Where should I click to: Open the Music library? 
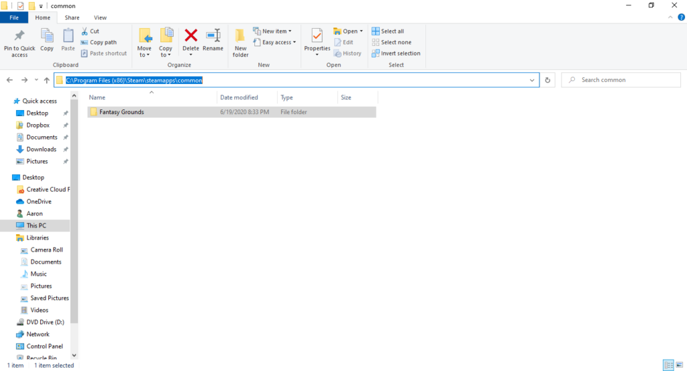tap(38, 274)
